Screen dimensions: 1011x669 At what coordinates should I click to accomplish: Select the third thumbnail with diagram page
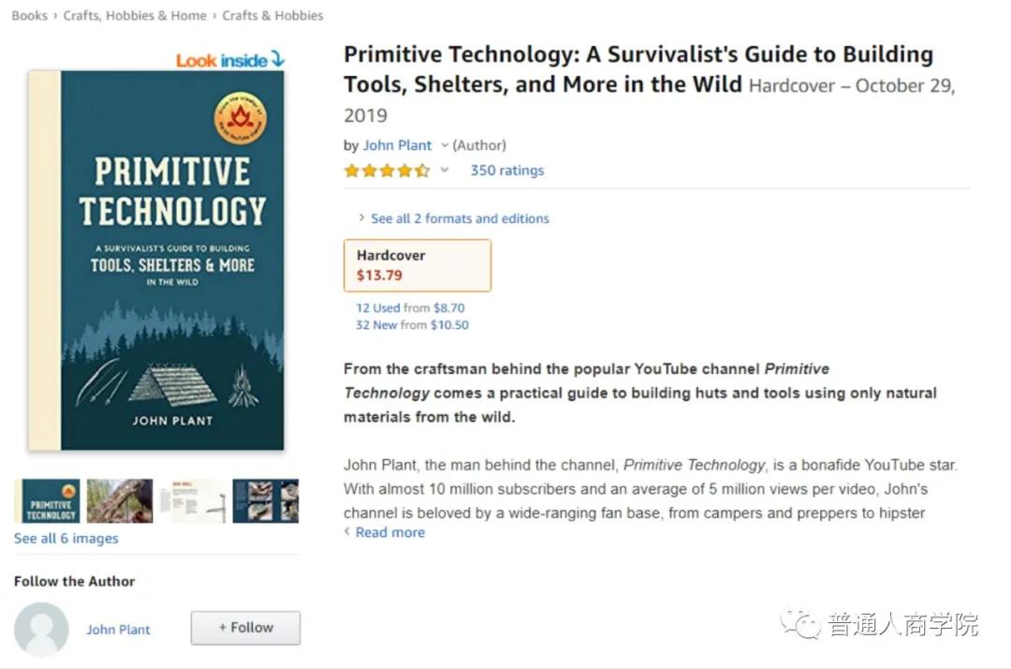193,501
